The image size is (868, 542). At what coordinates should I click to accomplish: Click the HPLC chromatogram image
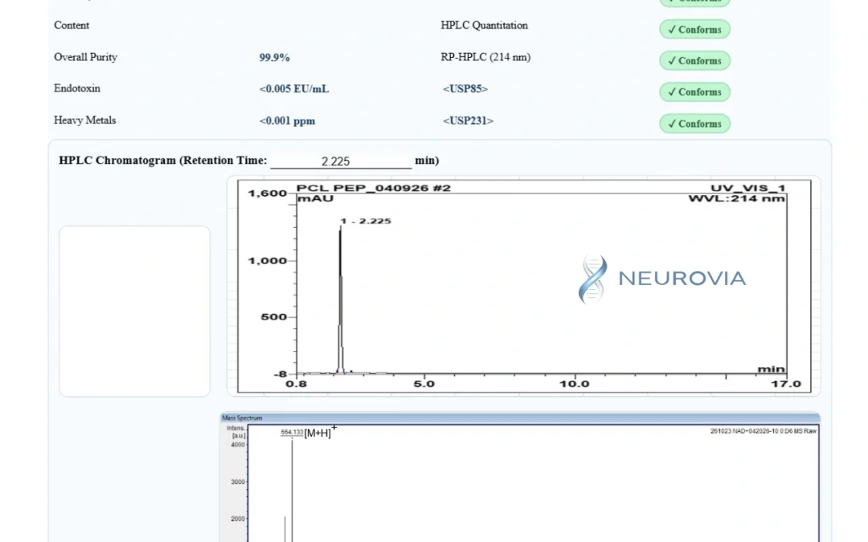(x=524, y=286)
